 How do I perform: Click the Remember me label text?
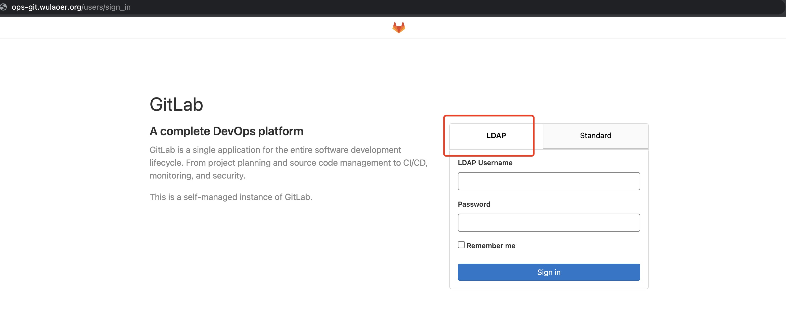point(491,245)
